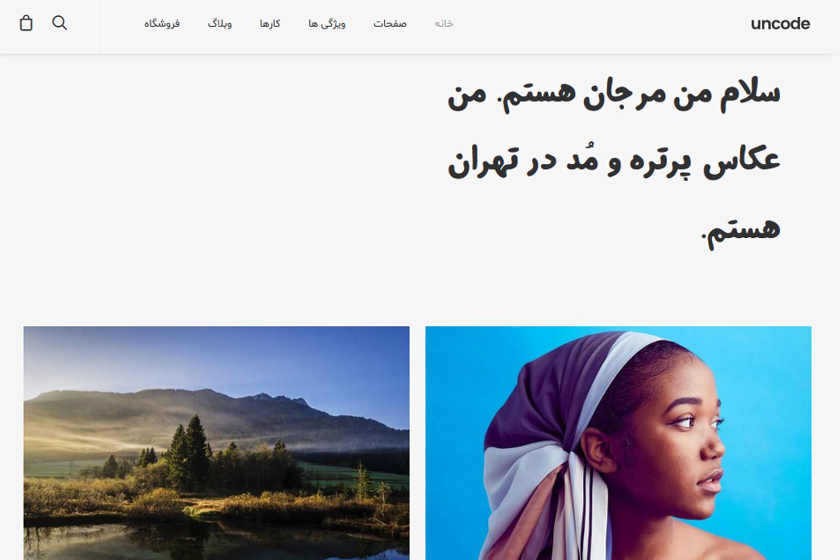Select the ویژگی ها menu item
840x560 pixels.
click(327, 24)
